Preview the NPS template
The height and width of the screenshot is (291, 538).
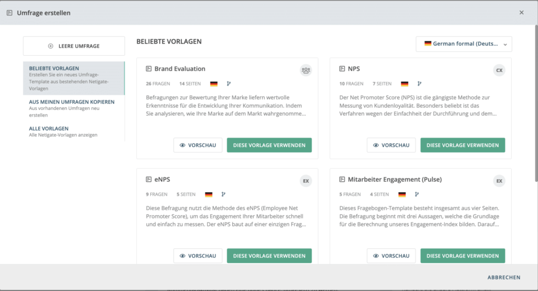click(x=391, y=145)
